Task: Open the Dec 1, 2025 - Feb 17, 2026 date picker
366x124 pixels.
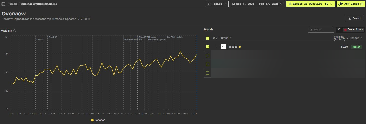Action: pos(258,4)
